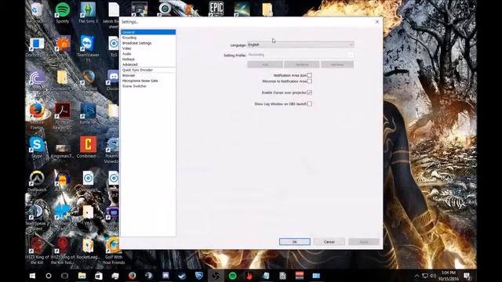This screenshot has width=502, height=282.
Task: Open the Windows Start menu
Action: tap(32, 276)
